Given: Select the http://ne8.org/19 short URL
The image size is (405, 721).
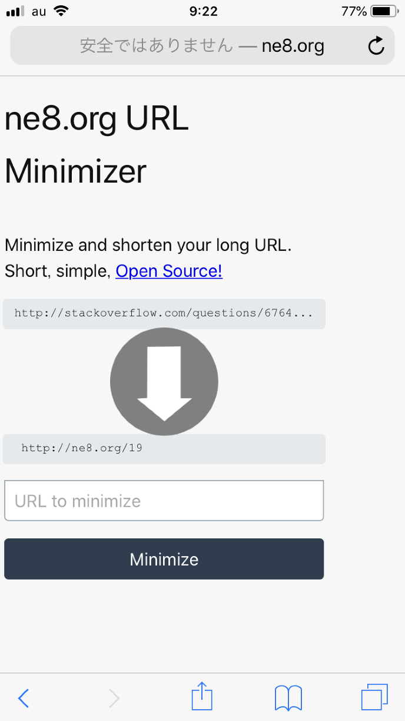Looking at the screenshot, I should coord(82,448).
